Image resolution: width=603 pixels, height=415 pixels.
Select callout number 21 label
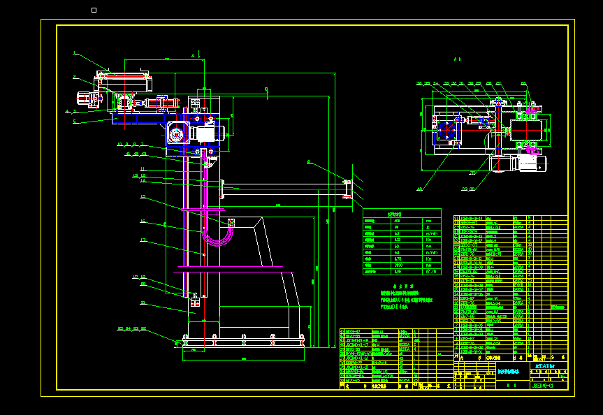click(x=143, y=303)
